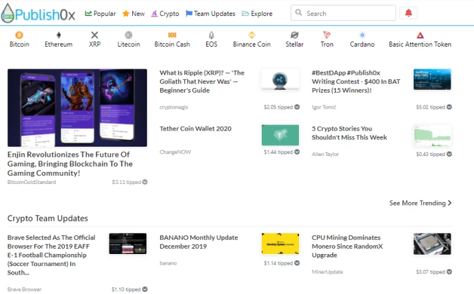The height and width of the screenshot is (294, 474).
Task: View author ChangeNOW profile
Action: (x=176, y=152)
